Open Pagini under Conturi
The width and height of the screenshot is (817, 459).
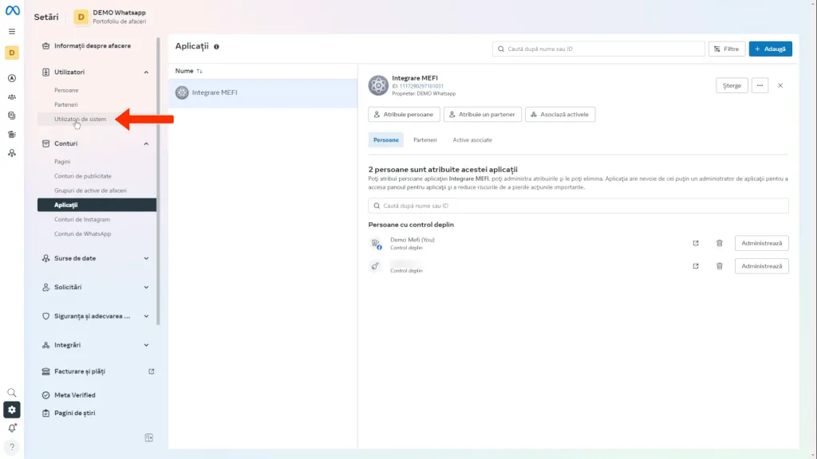click(x=62, y=161)
